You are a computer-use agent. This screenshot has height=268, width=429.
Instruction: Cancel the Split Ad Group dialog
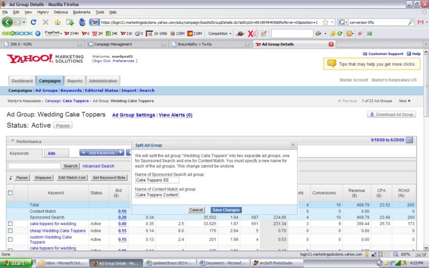point(196,210)
